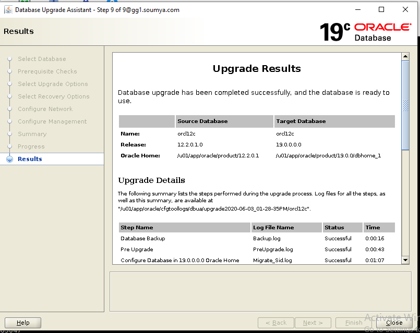Screen dimensions: 420x333
Task: Open Help for the upgrade assistant
Action: (x=23, y=323)
